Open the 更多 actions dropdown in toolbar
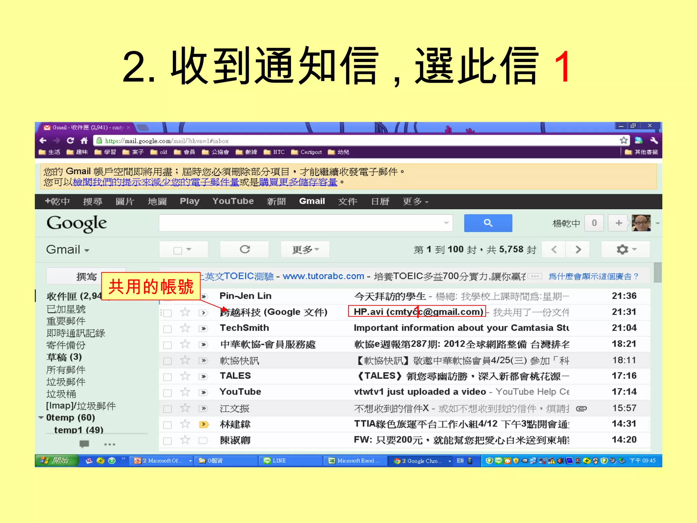Viewport: 697px width, 523px height. point(305,250)
